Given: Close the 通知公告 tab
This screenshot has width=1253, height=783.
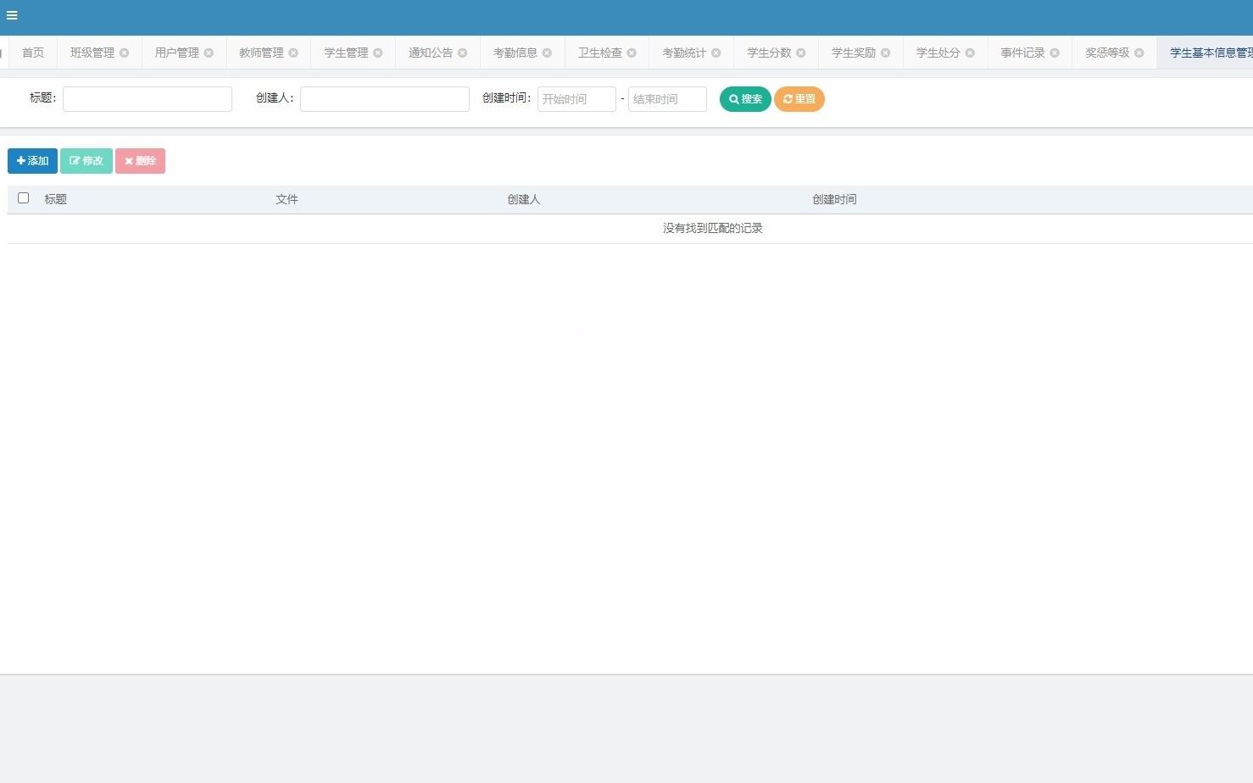Looking at the screenshot, I should (462, 53).
